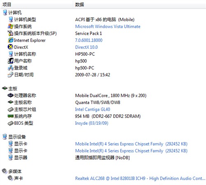Select the 处理器名称 row label
The width and height of the screenshot is (206, 185).
25,95
